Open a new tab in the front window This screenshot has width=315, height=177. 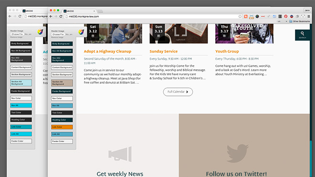pos(100,11)
